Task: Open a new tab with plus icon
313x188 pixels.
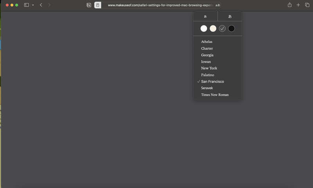Action: pyautogui.click(x=298, y=5)
